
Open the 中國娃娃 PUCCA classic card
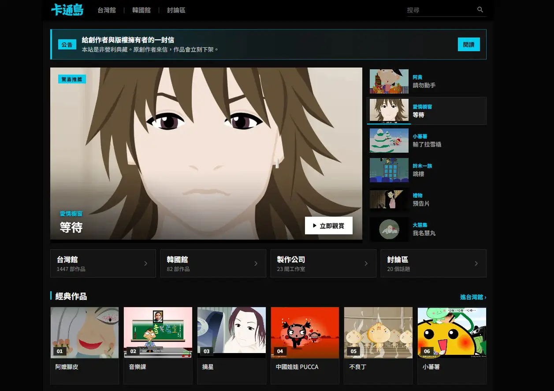tap(305, 346)
